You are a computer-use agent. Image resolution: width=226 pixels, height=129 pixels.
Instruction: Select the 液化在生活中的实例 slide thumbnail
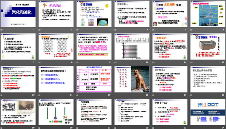(208, 79)
